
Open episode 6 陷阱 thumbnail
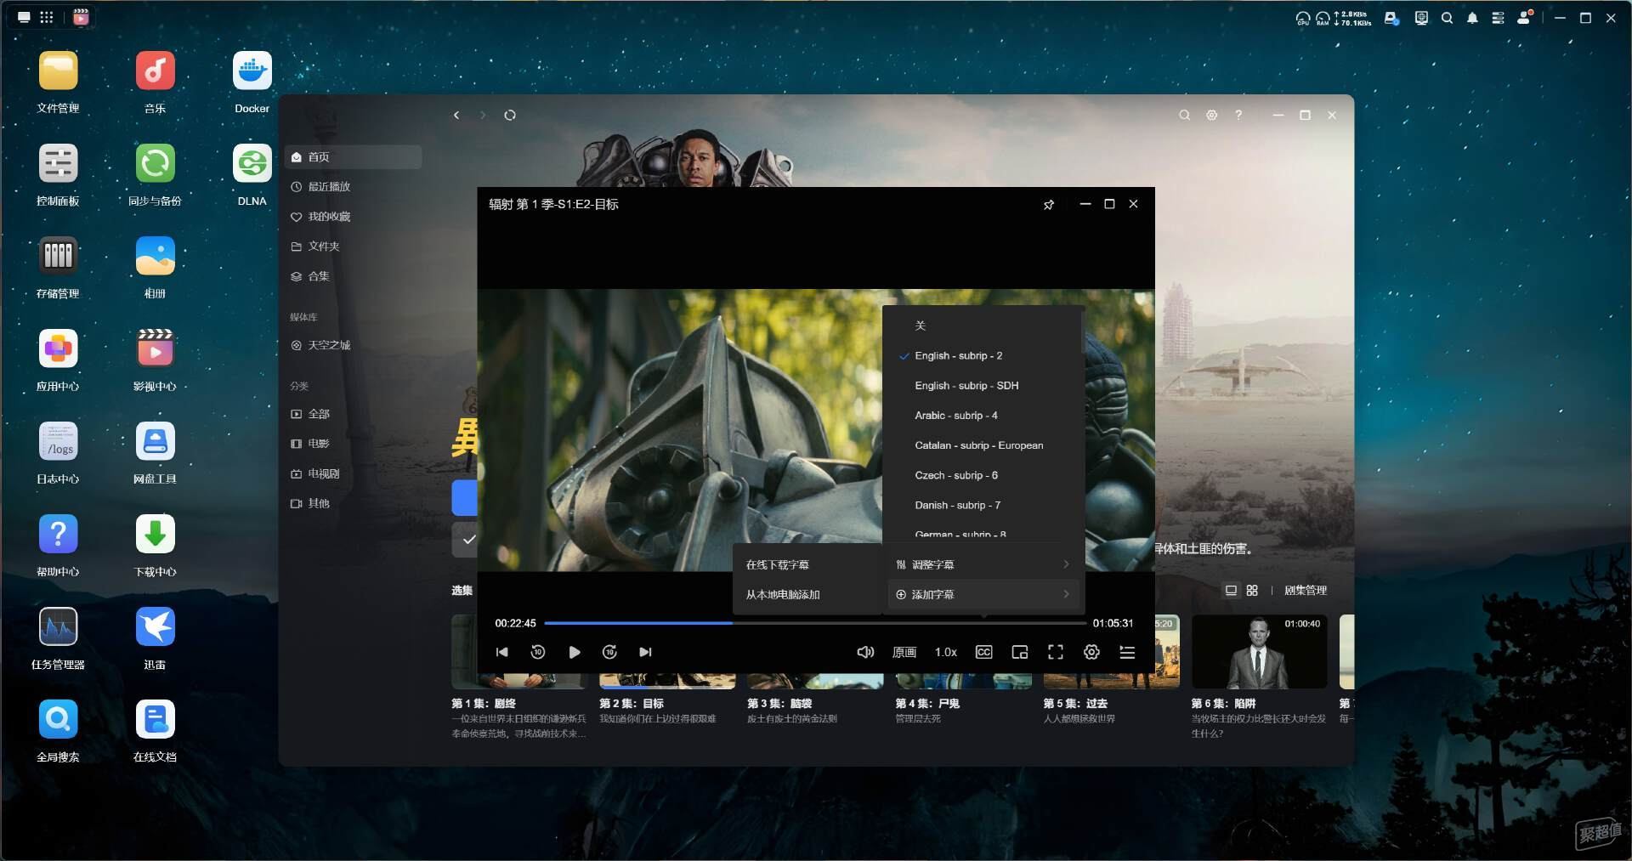click(1259, 652)
